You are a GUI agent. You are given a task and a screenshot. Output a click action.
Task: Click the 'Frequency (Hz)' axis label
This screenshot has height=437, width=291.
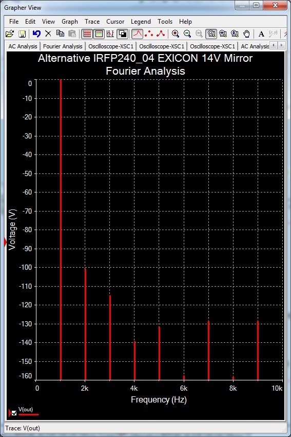click(159, 399)
